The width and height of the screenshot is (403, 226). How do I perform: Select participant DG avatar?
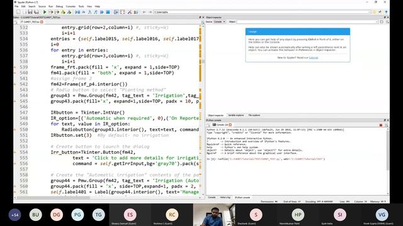click(x=57, y=215)
